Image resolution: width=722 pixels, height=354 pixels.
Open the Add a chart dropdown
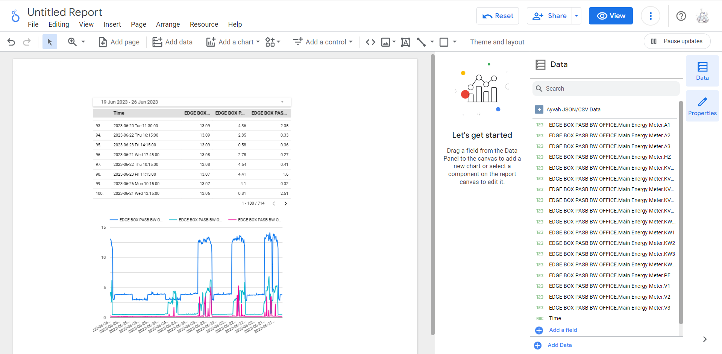click(x=233, y=42)
